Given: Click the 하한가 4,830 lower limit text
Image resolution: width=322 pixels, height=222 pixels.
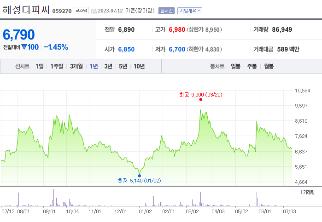Looking at the screenshot, I should [x=205, y=49].
